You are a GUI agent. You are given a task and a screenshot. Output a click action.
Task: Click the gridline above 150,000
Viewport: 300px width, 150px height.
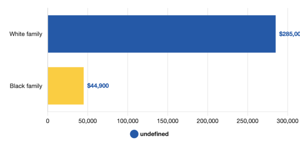pyautogui.click(x=168, y=60)
